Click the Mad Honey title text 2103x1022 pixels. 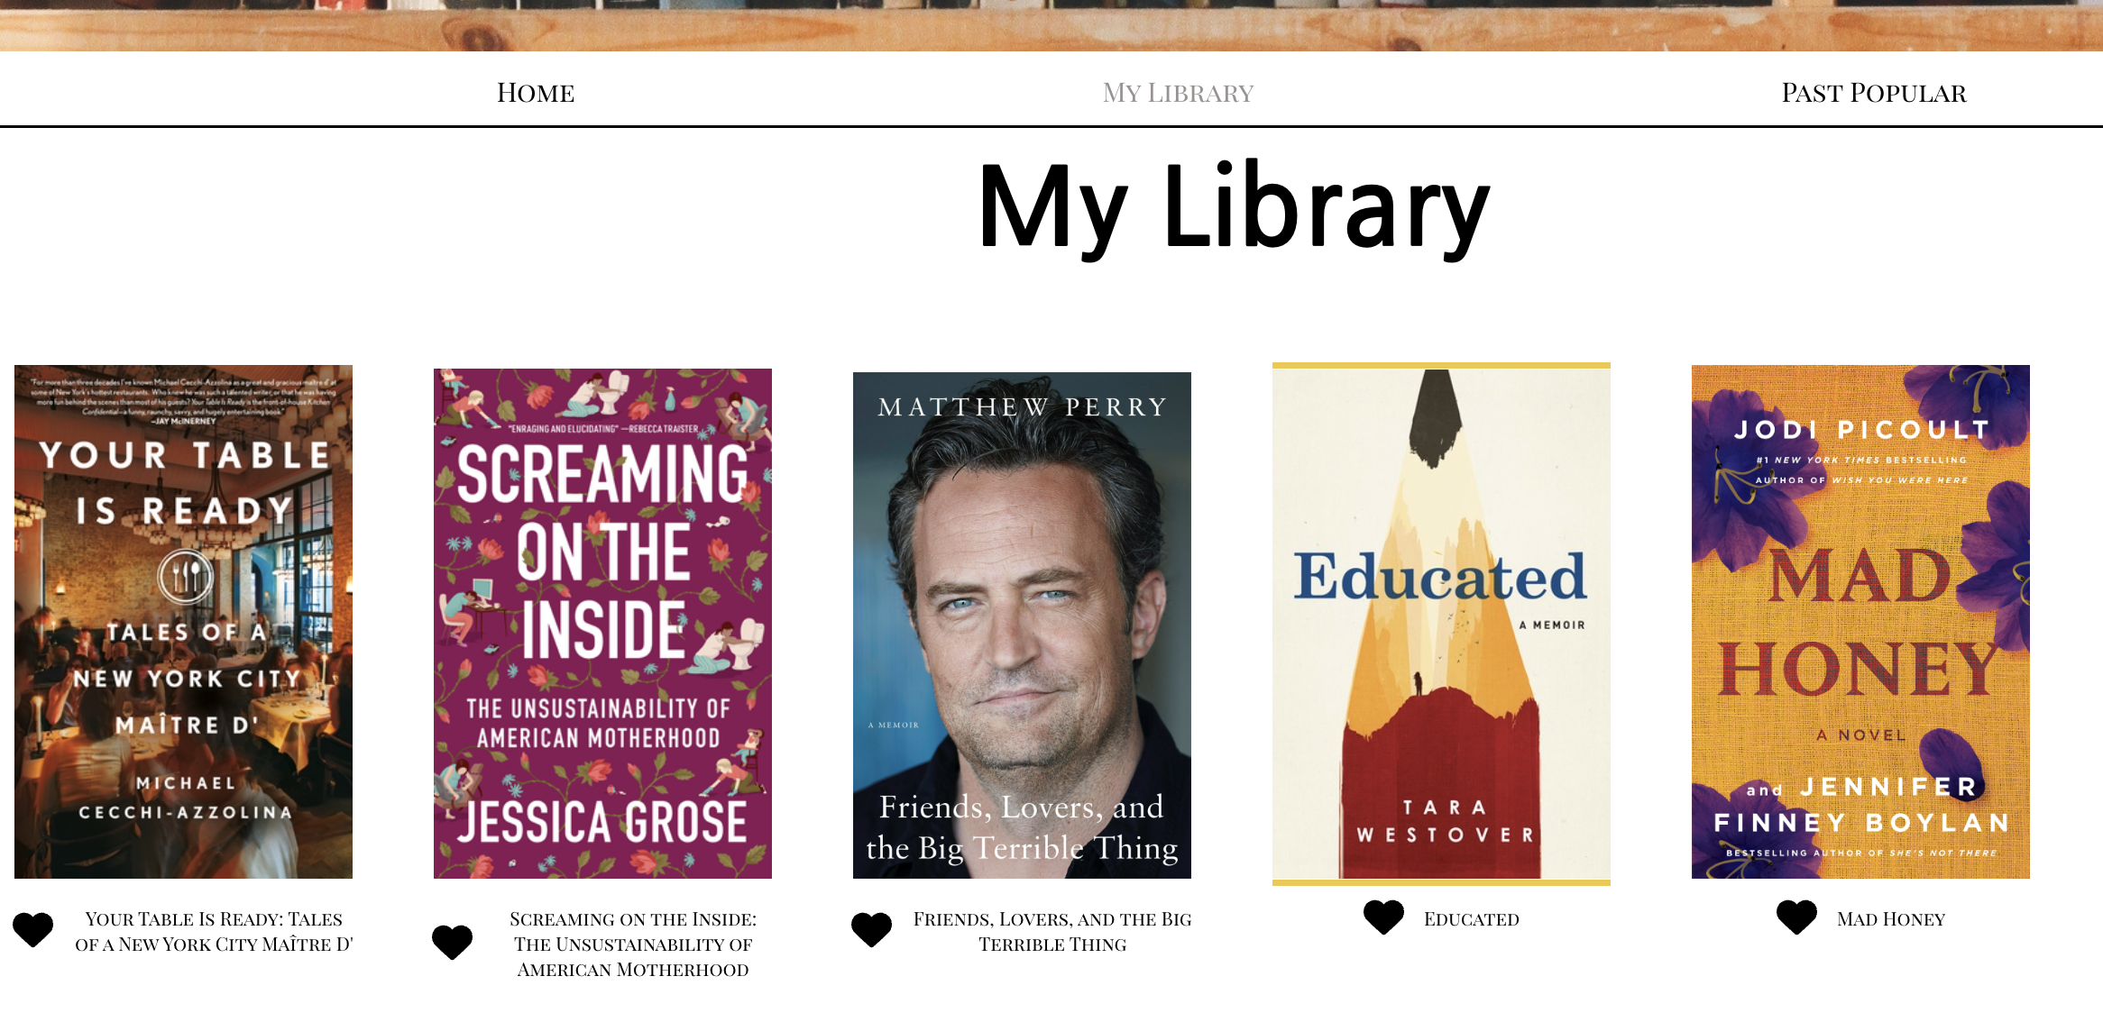[x=1891, y=919]
